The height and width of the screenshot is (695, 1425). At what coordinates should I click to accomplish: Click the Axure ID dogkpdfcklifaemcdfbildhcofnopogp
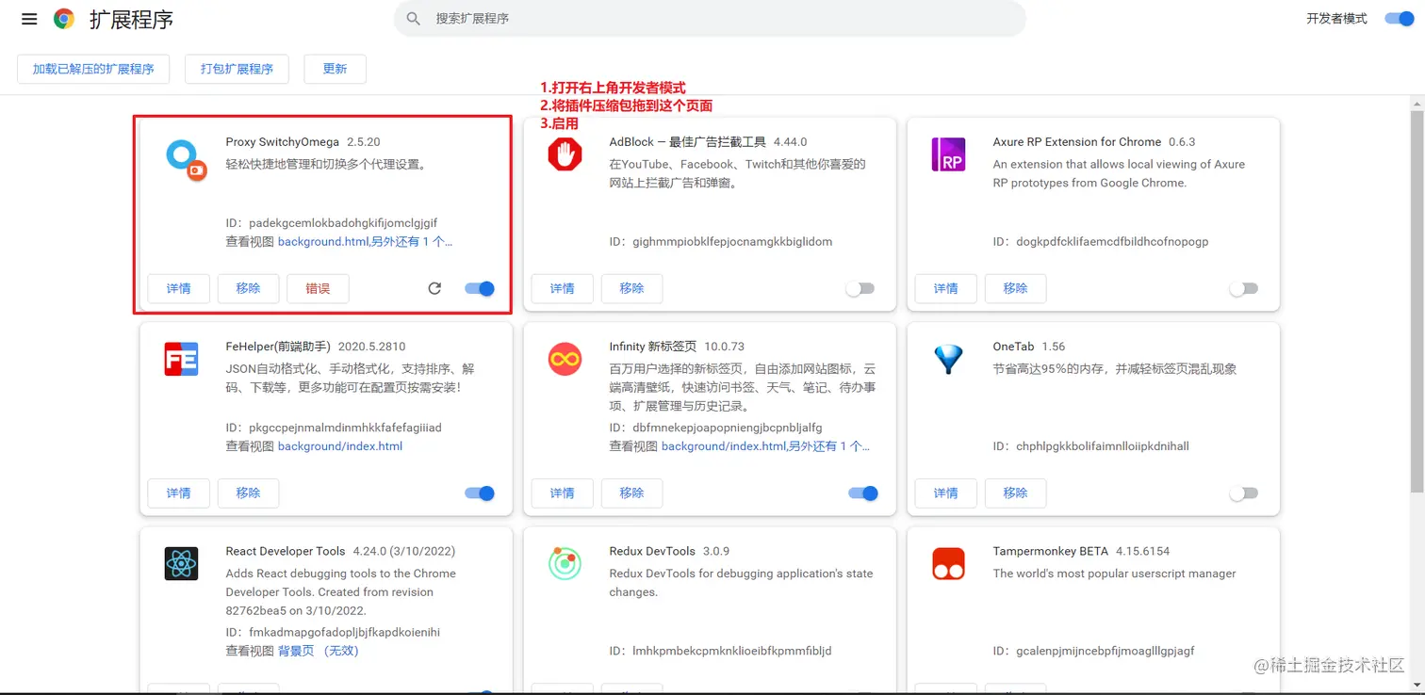(1101, 242)
